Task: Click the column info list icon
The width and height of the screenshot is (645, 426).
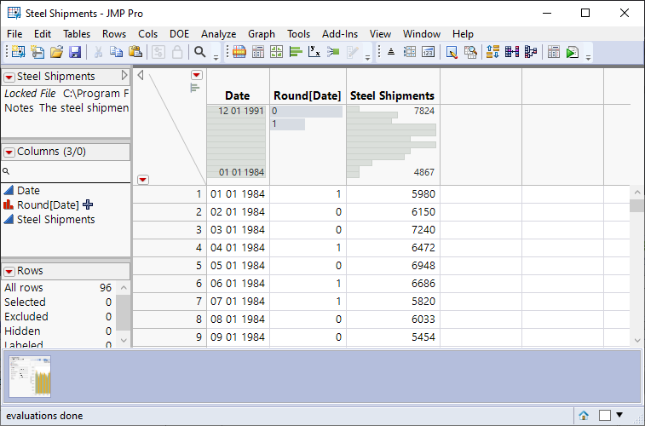Action: (x=410, y=52)
